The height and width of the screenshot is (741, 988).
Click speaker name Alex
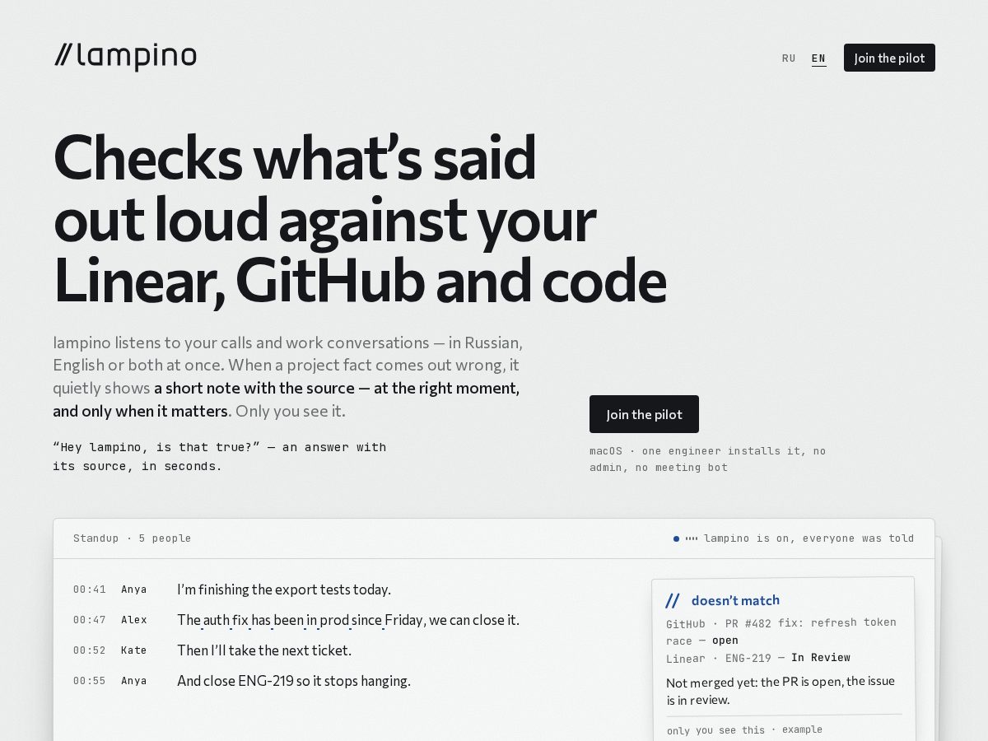(x=134, y=620)
